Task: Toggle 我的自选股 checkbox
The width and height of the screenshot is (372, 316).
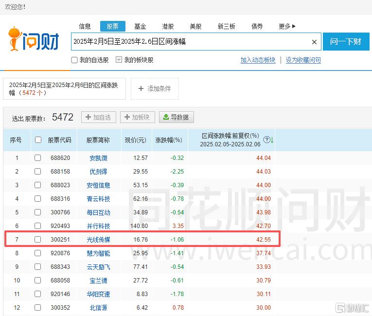Action: click(x=74, y=60)
